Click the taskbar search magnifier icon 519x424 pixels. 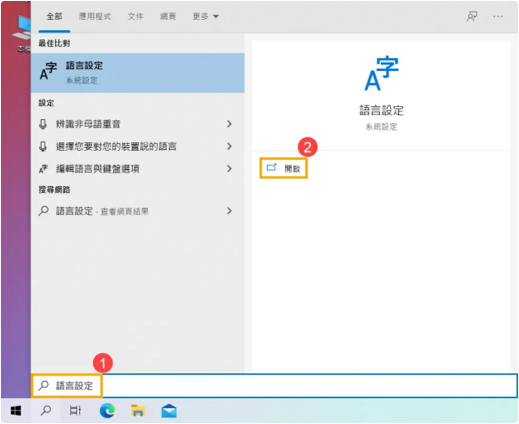coord(46,410)
